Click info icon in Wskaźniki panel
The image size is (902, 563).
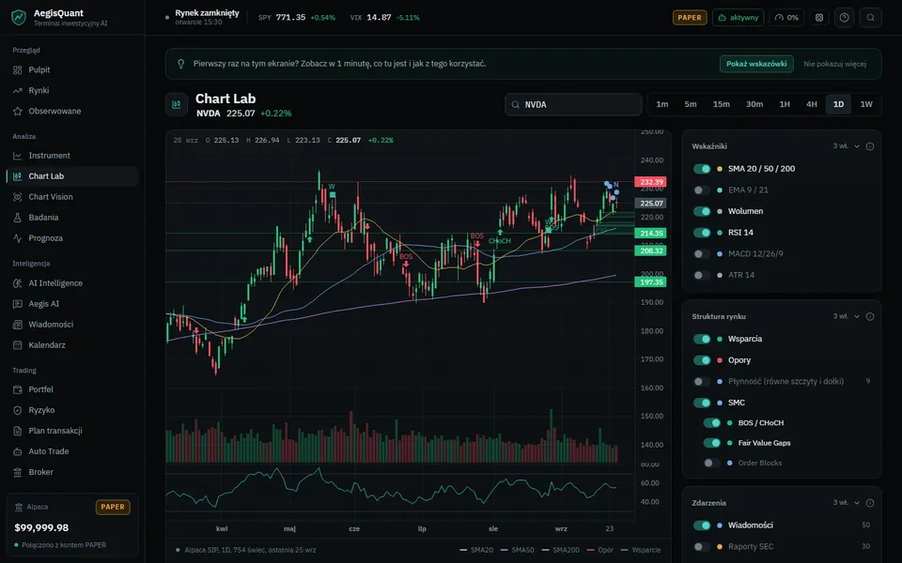tap(870, 146)
